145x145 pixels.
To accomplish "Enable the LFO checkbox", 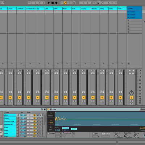I will (94, 134).
